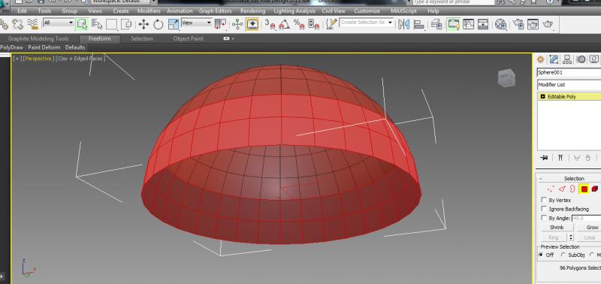Open the selection filter All dropdown
This screenshot has height=284, width=601.
coord(59,23)
